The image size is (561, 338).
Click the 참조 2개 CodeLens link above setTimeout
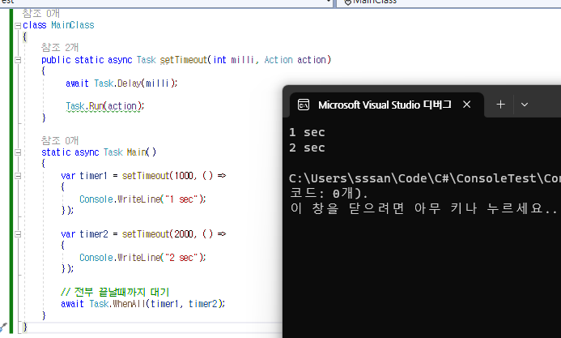[x=58, y=48]
